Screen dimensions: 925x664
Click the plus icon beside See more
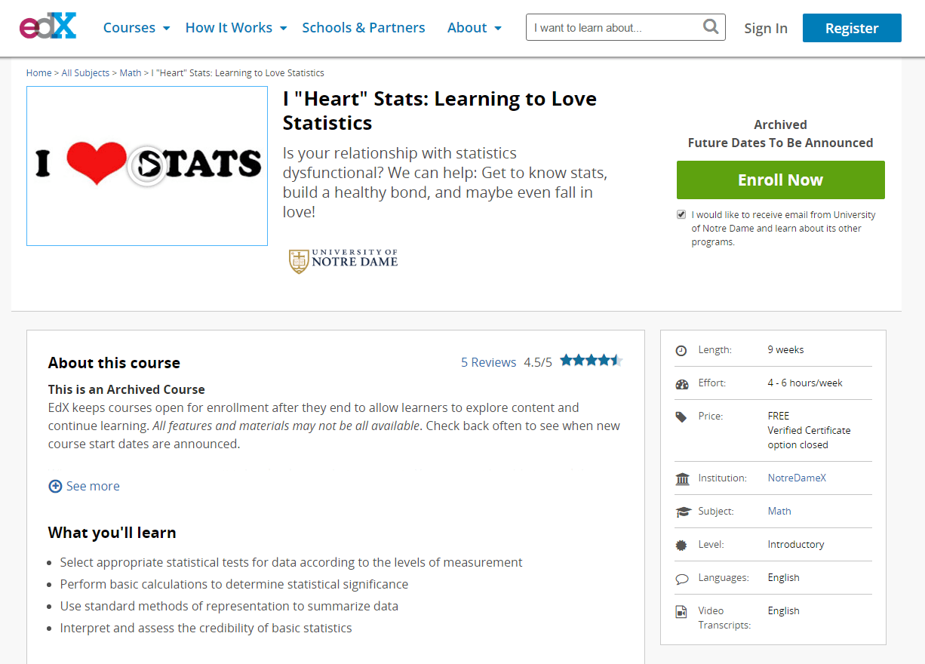[x=55, y=486]
